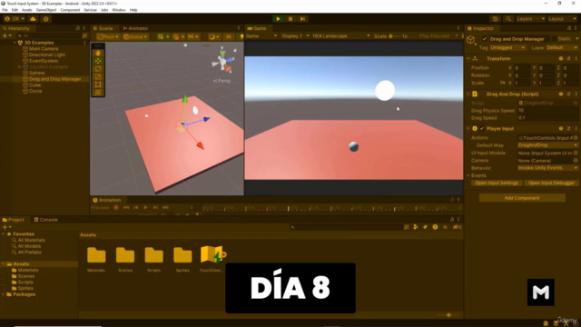Adjust the Project asset icon size slider
Screen dimensions: 581x327
click(448, 315)
